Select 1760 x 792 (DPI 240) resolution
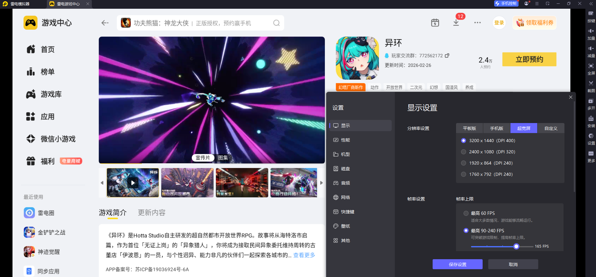 [464, 174]
